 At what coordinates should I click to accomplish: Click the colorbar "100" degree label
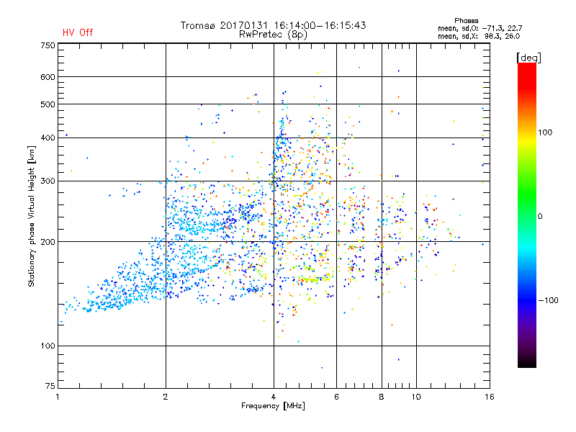tap(545, 132)
